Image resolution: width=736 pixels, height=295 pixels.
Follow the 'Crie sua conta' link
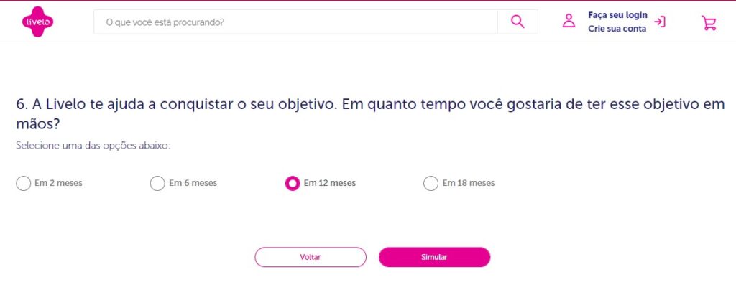(617, 29)
